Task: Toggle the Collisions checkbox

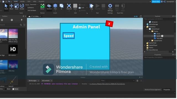Action: point(26,8)
